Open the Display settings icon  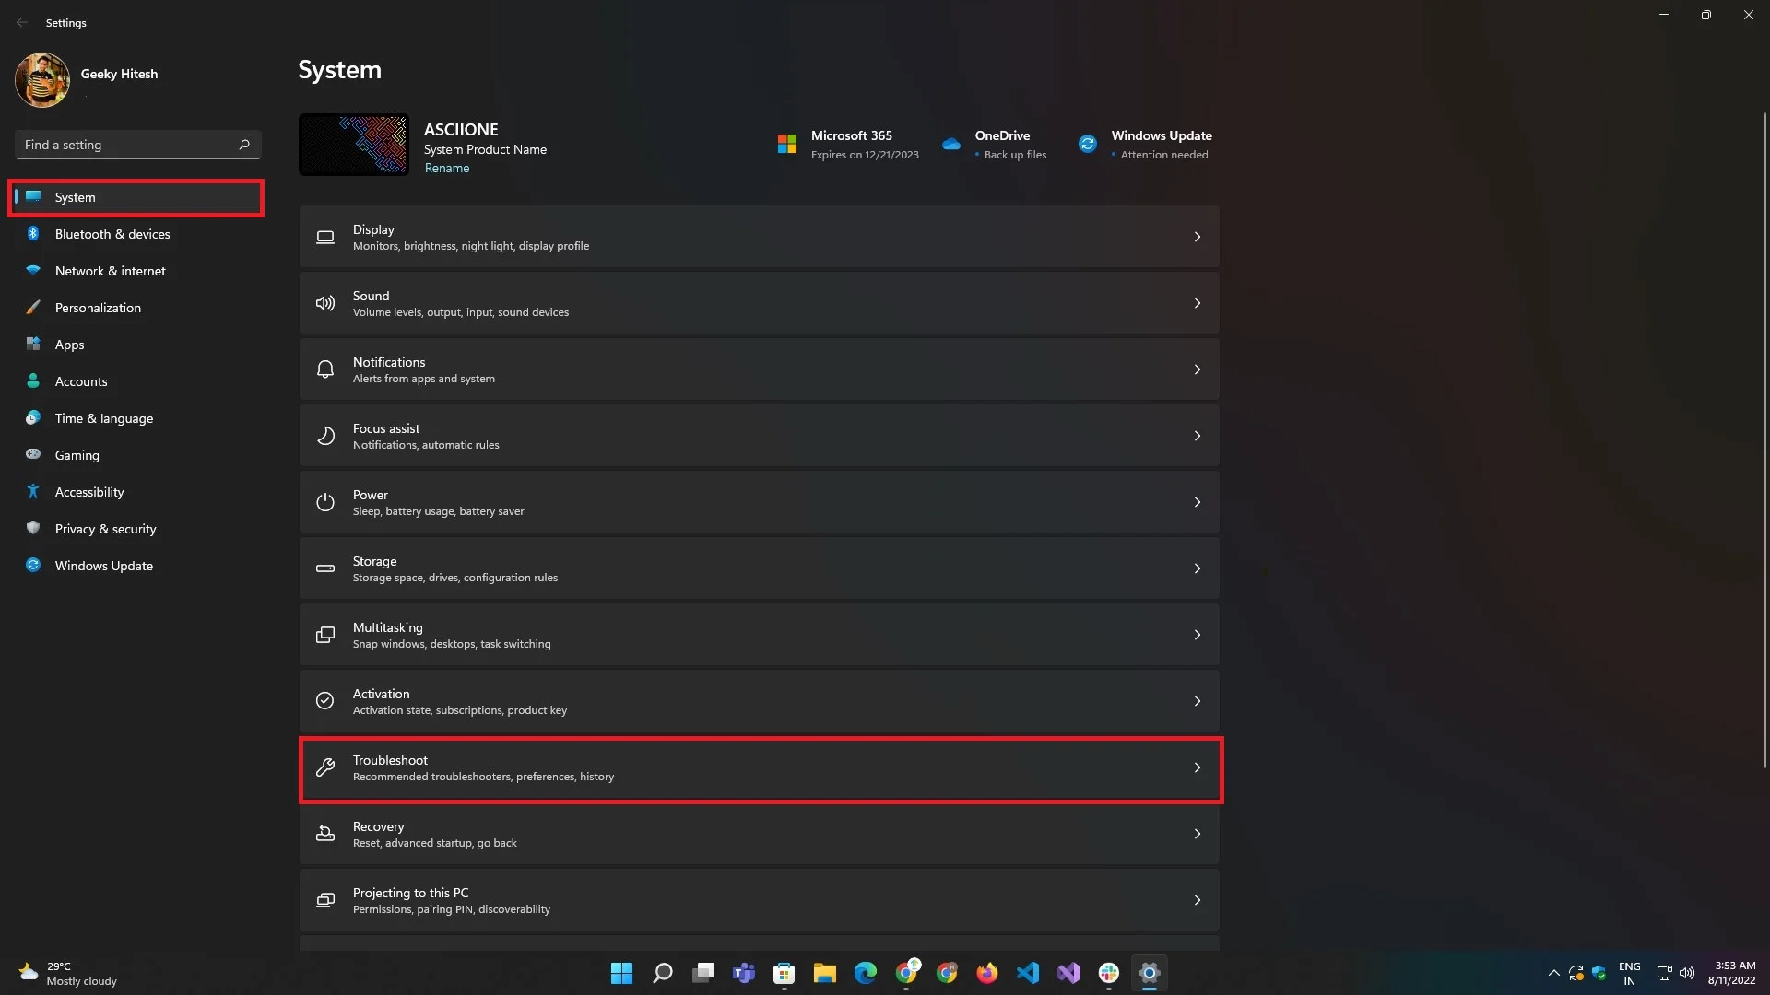pyautogui.click(x=324, y=237)
